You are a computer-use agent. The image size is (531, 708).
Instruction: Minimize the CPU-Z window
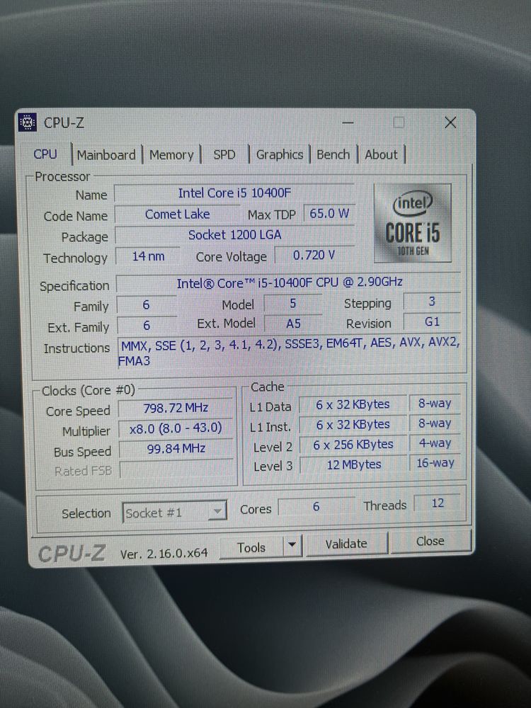pyautogui.click(x=348, y=122)
